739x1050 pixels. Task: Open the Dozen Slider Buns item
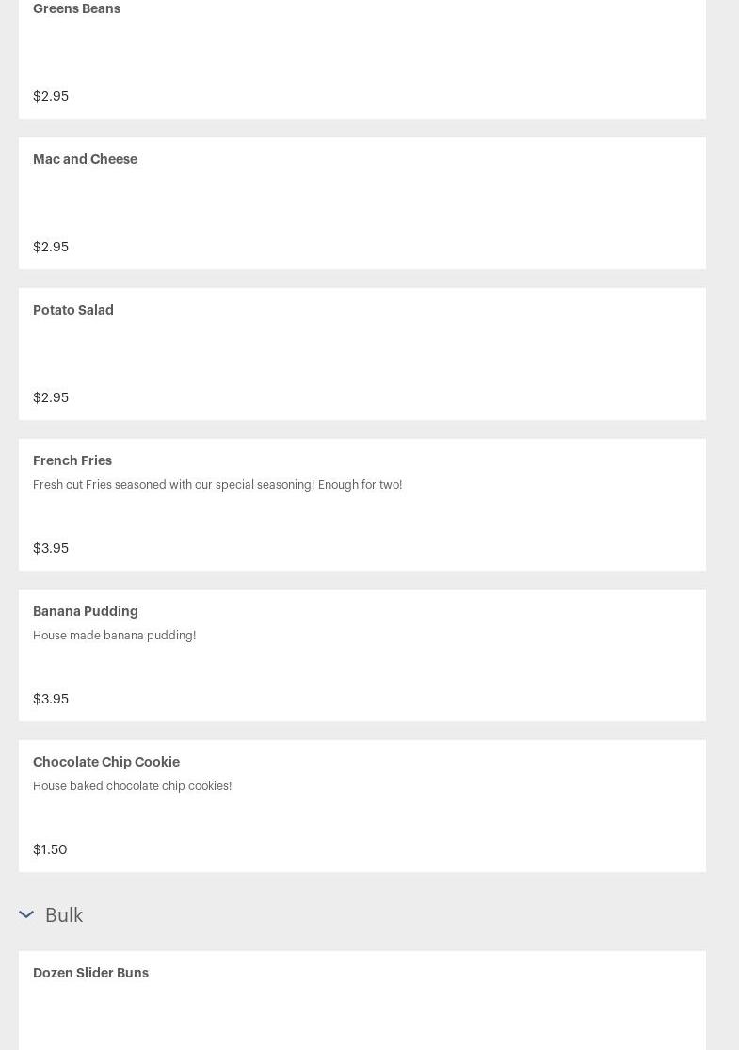coord(90,973)
